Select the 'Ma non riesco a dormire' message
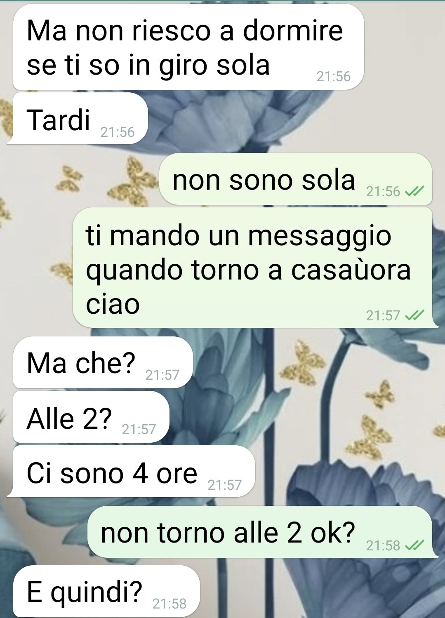This screenshot has width=445, height=618. tap(188, 47)
